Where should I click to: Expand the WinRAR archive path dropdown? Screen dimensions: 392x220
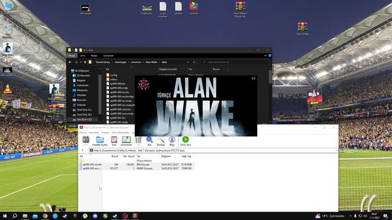336,150
